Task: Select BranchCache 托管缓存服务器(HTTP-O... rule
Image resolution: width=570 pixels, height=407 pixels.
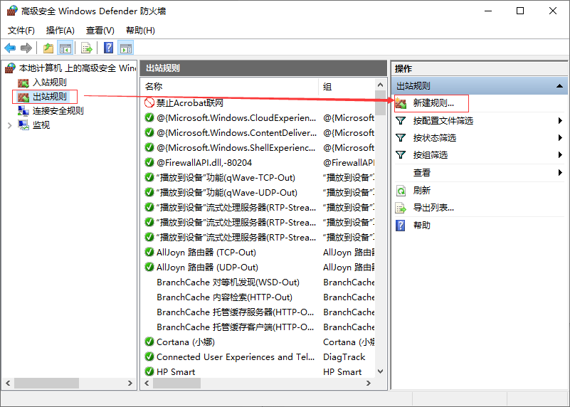Action: pos(236,312)
